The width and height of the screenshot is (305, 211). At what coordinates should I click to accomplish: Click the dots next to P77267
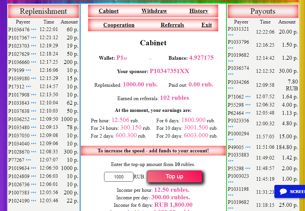click(28, 160)
